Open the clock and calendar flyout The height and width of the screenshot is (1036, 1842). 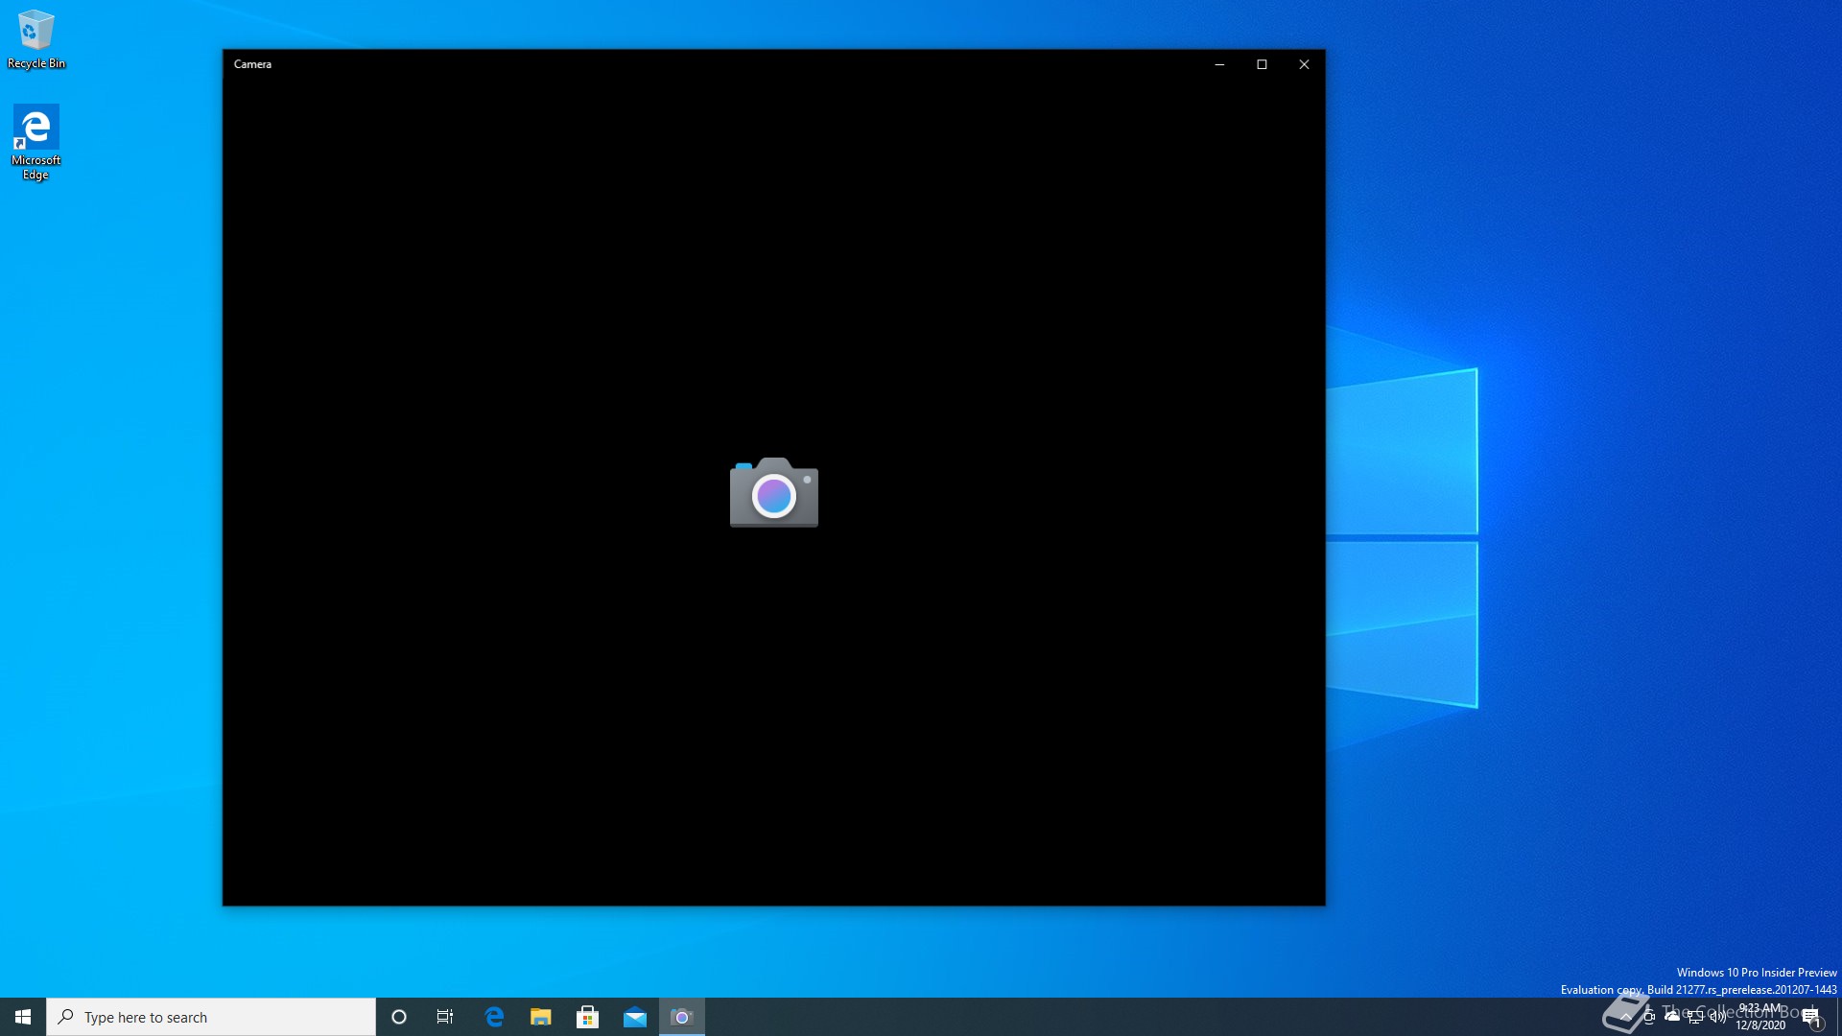[x=1760, y=1017]
